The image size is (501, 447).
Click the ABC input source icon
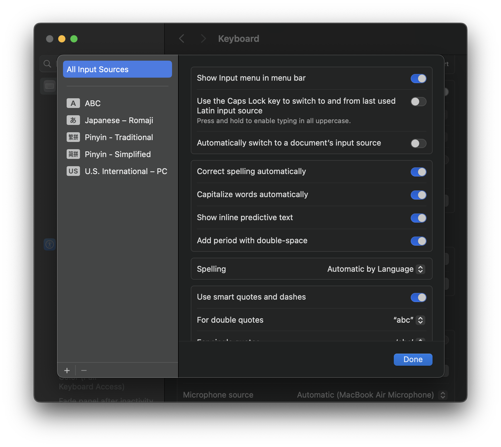click(73, 103)
